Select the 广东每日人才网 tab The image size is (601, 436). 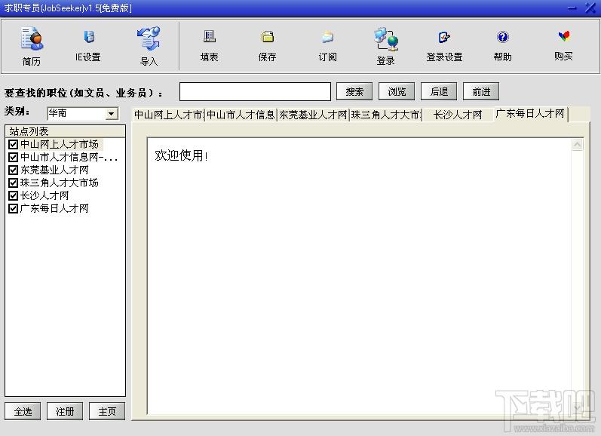530,113
